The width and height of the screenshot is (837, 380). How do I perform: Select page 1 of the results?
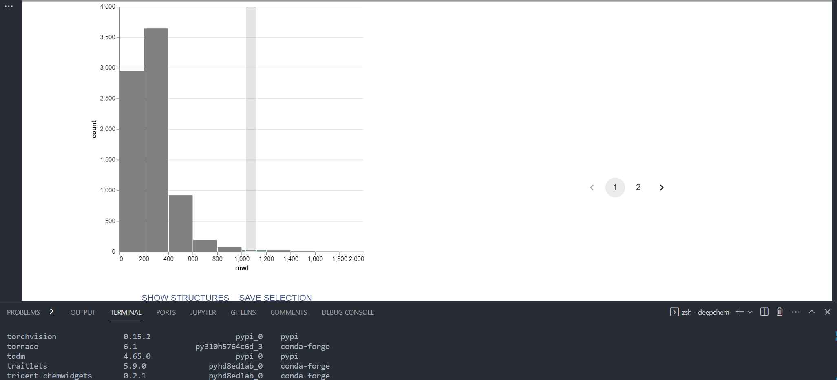(x=615, y=187)
